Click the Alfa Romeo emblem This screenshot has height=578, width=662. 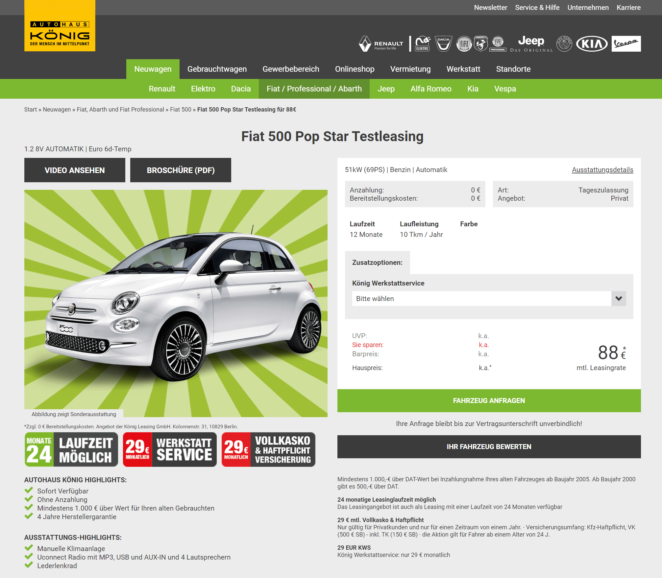pyautogui.click(x=564, y=44)
